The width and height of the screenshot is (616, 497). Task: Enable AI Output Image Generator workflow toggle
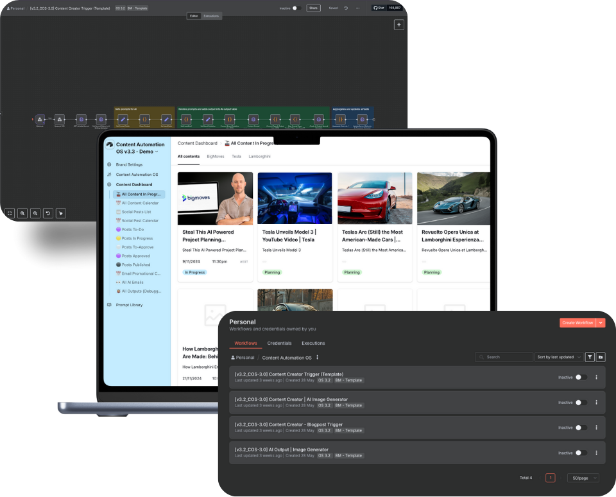pos(581,453)
